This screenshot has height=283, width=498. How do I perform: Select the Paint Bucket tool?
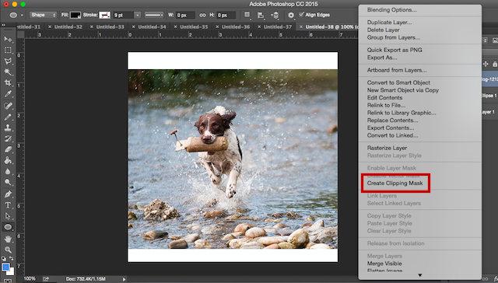[8, 160]
